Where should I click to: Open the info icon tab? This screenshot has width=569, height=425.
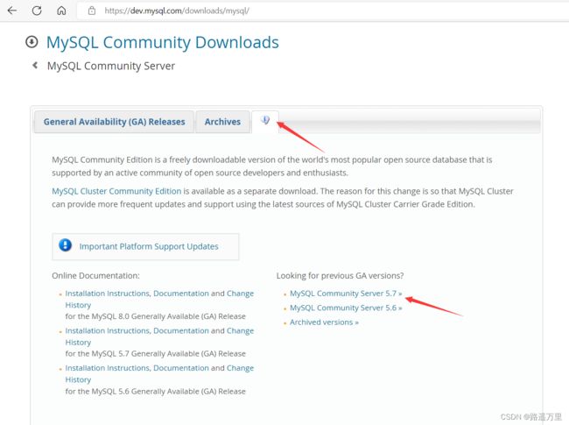pyautogui.click(x=265, y=121)
